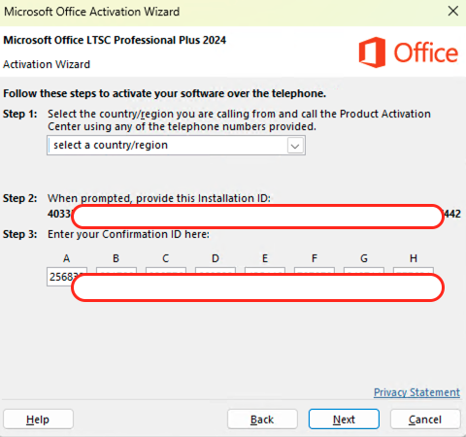The width and height of the screenshot is (466, 437).
Task: Open the 'select a country/region' combo box
Action: click(x=176, y=146)
